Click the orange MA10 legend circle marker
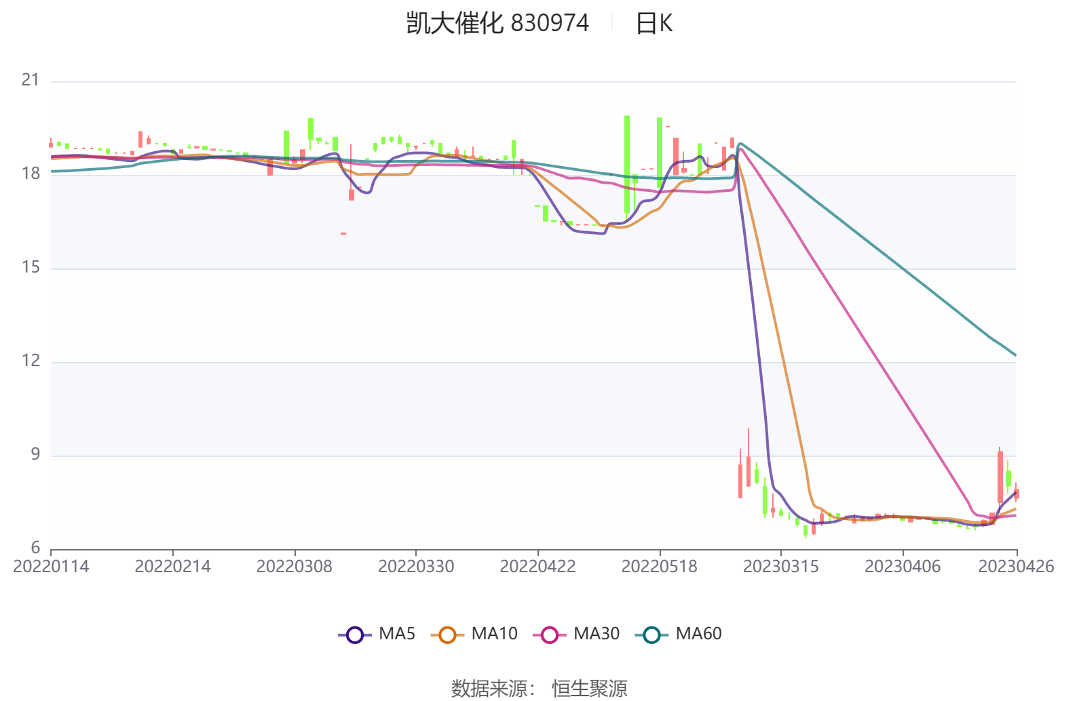1079x701 pixels. tap(447, 635)
